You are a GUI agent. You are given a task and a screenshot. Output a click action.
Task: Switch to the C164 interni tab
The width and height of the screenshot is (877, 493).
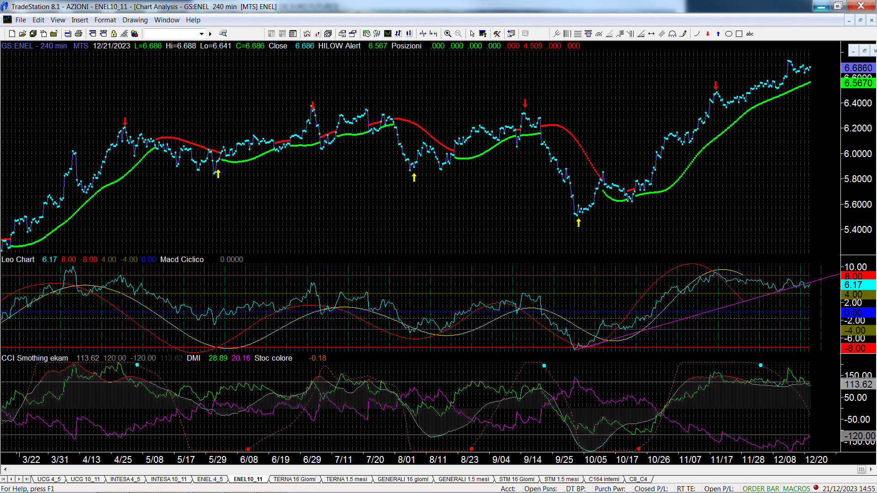(604, 479)
